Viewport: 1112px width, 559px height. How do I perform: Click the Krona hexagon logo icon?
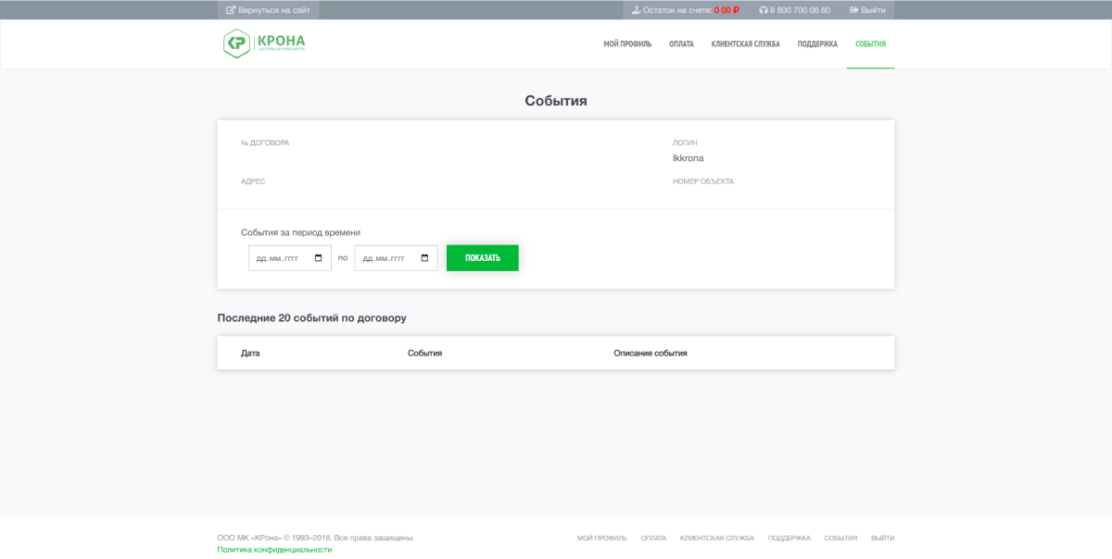[236, 43]
